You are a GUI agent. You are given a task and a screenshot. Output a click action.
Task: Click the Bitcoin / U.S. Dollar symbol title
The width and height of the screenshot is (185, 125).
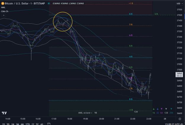(x=25, y=4)
